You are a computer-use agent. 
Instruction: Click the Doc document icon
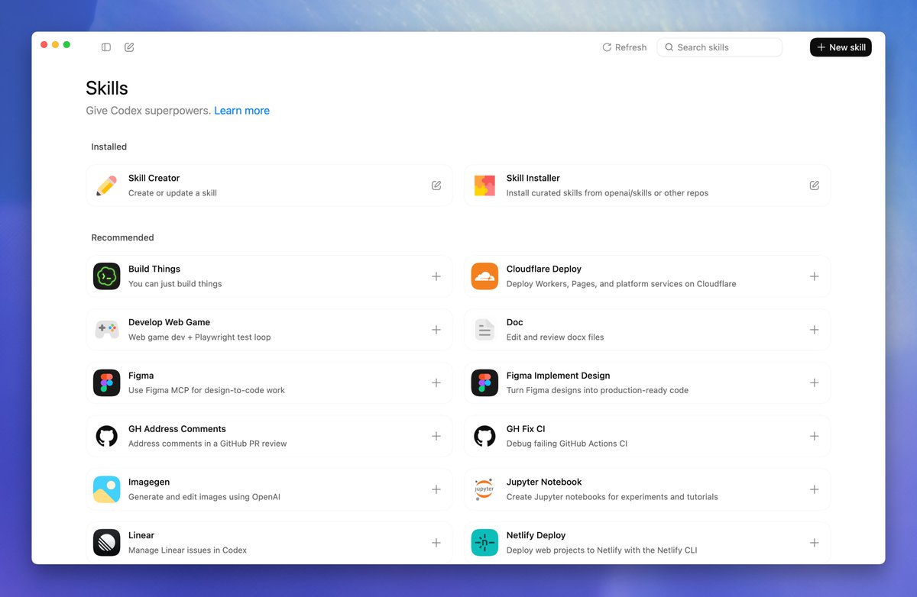tap(484, 330)
